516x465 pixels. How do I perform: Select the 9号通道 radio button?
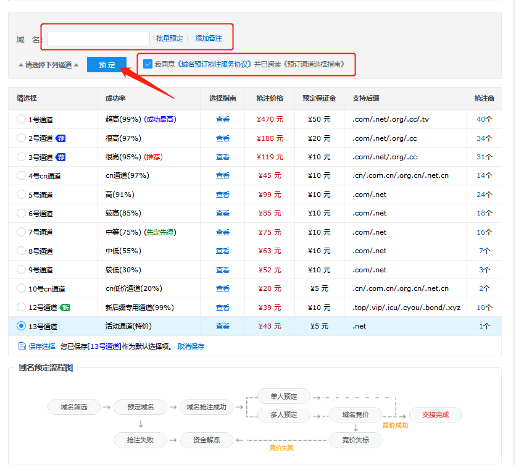(x=21, y=269)
